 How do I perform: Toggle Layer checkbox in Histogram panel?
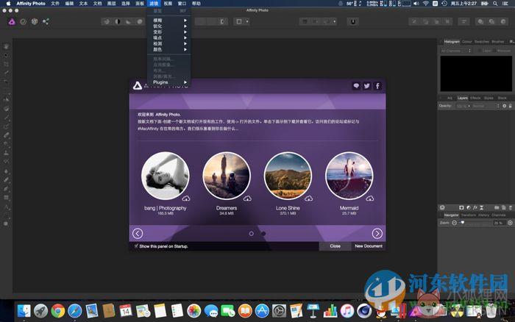click(480, 51)
